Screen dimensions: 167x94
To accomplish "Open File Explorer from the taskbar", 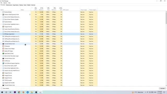I will [32, 92].
